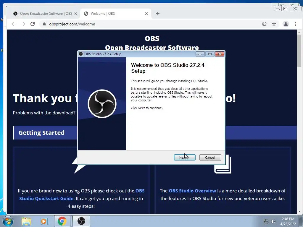Viewport: 303px width, 227px height.
Task: Click the large OBS logo in setup dialog
Action: point(102,104)
